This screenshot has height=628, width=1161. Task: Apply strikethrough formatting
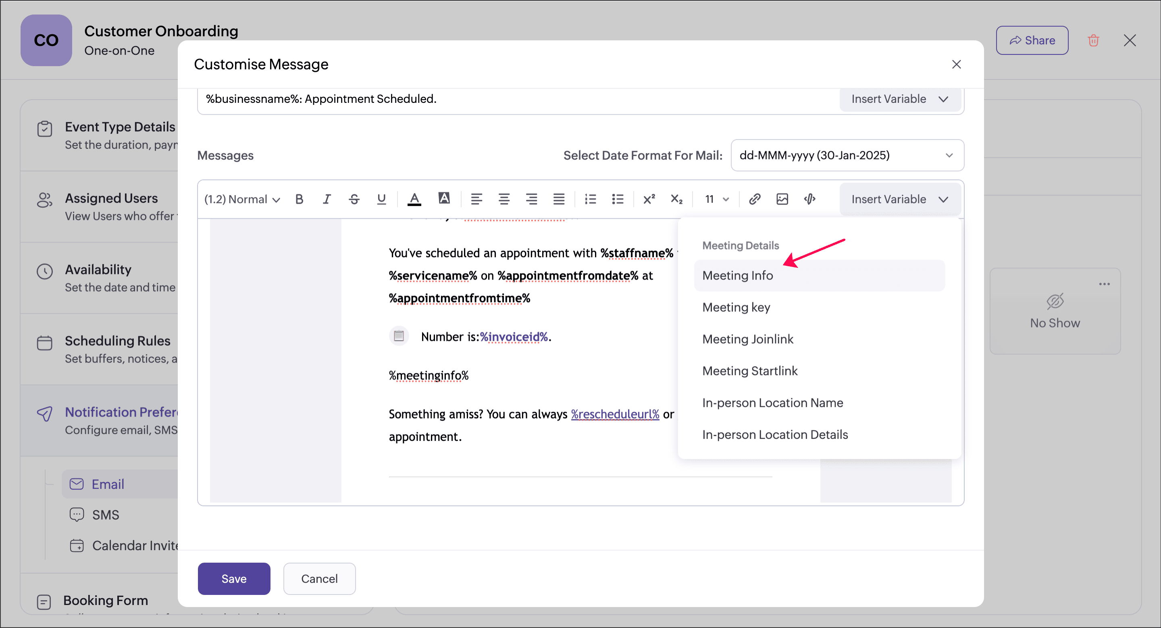(x=354, y=199)
